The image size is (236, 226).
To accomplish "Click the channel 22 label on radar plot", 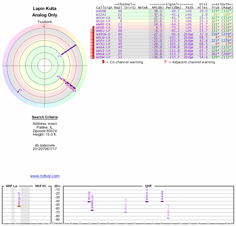I will coord(60,56).
